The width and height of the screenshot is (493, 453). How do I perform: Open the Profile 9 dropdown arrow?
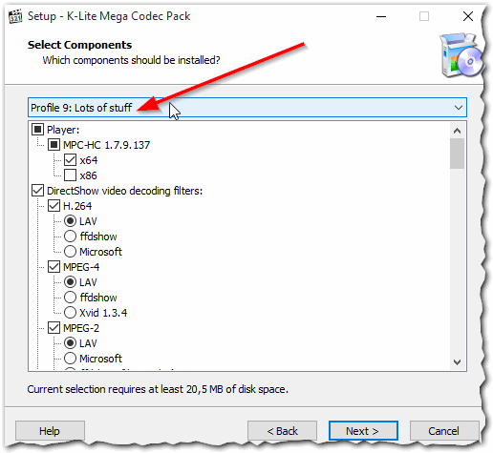(x=459, y=108)
